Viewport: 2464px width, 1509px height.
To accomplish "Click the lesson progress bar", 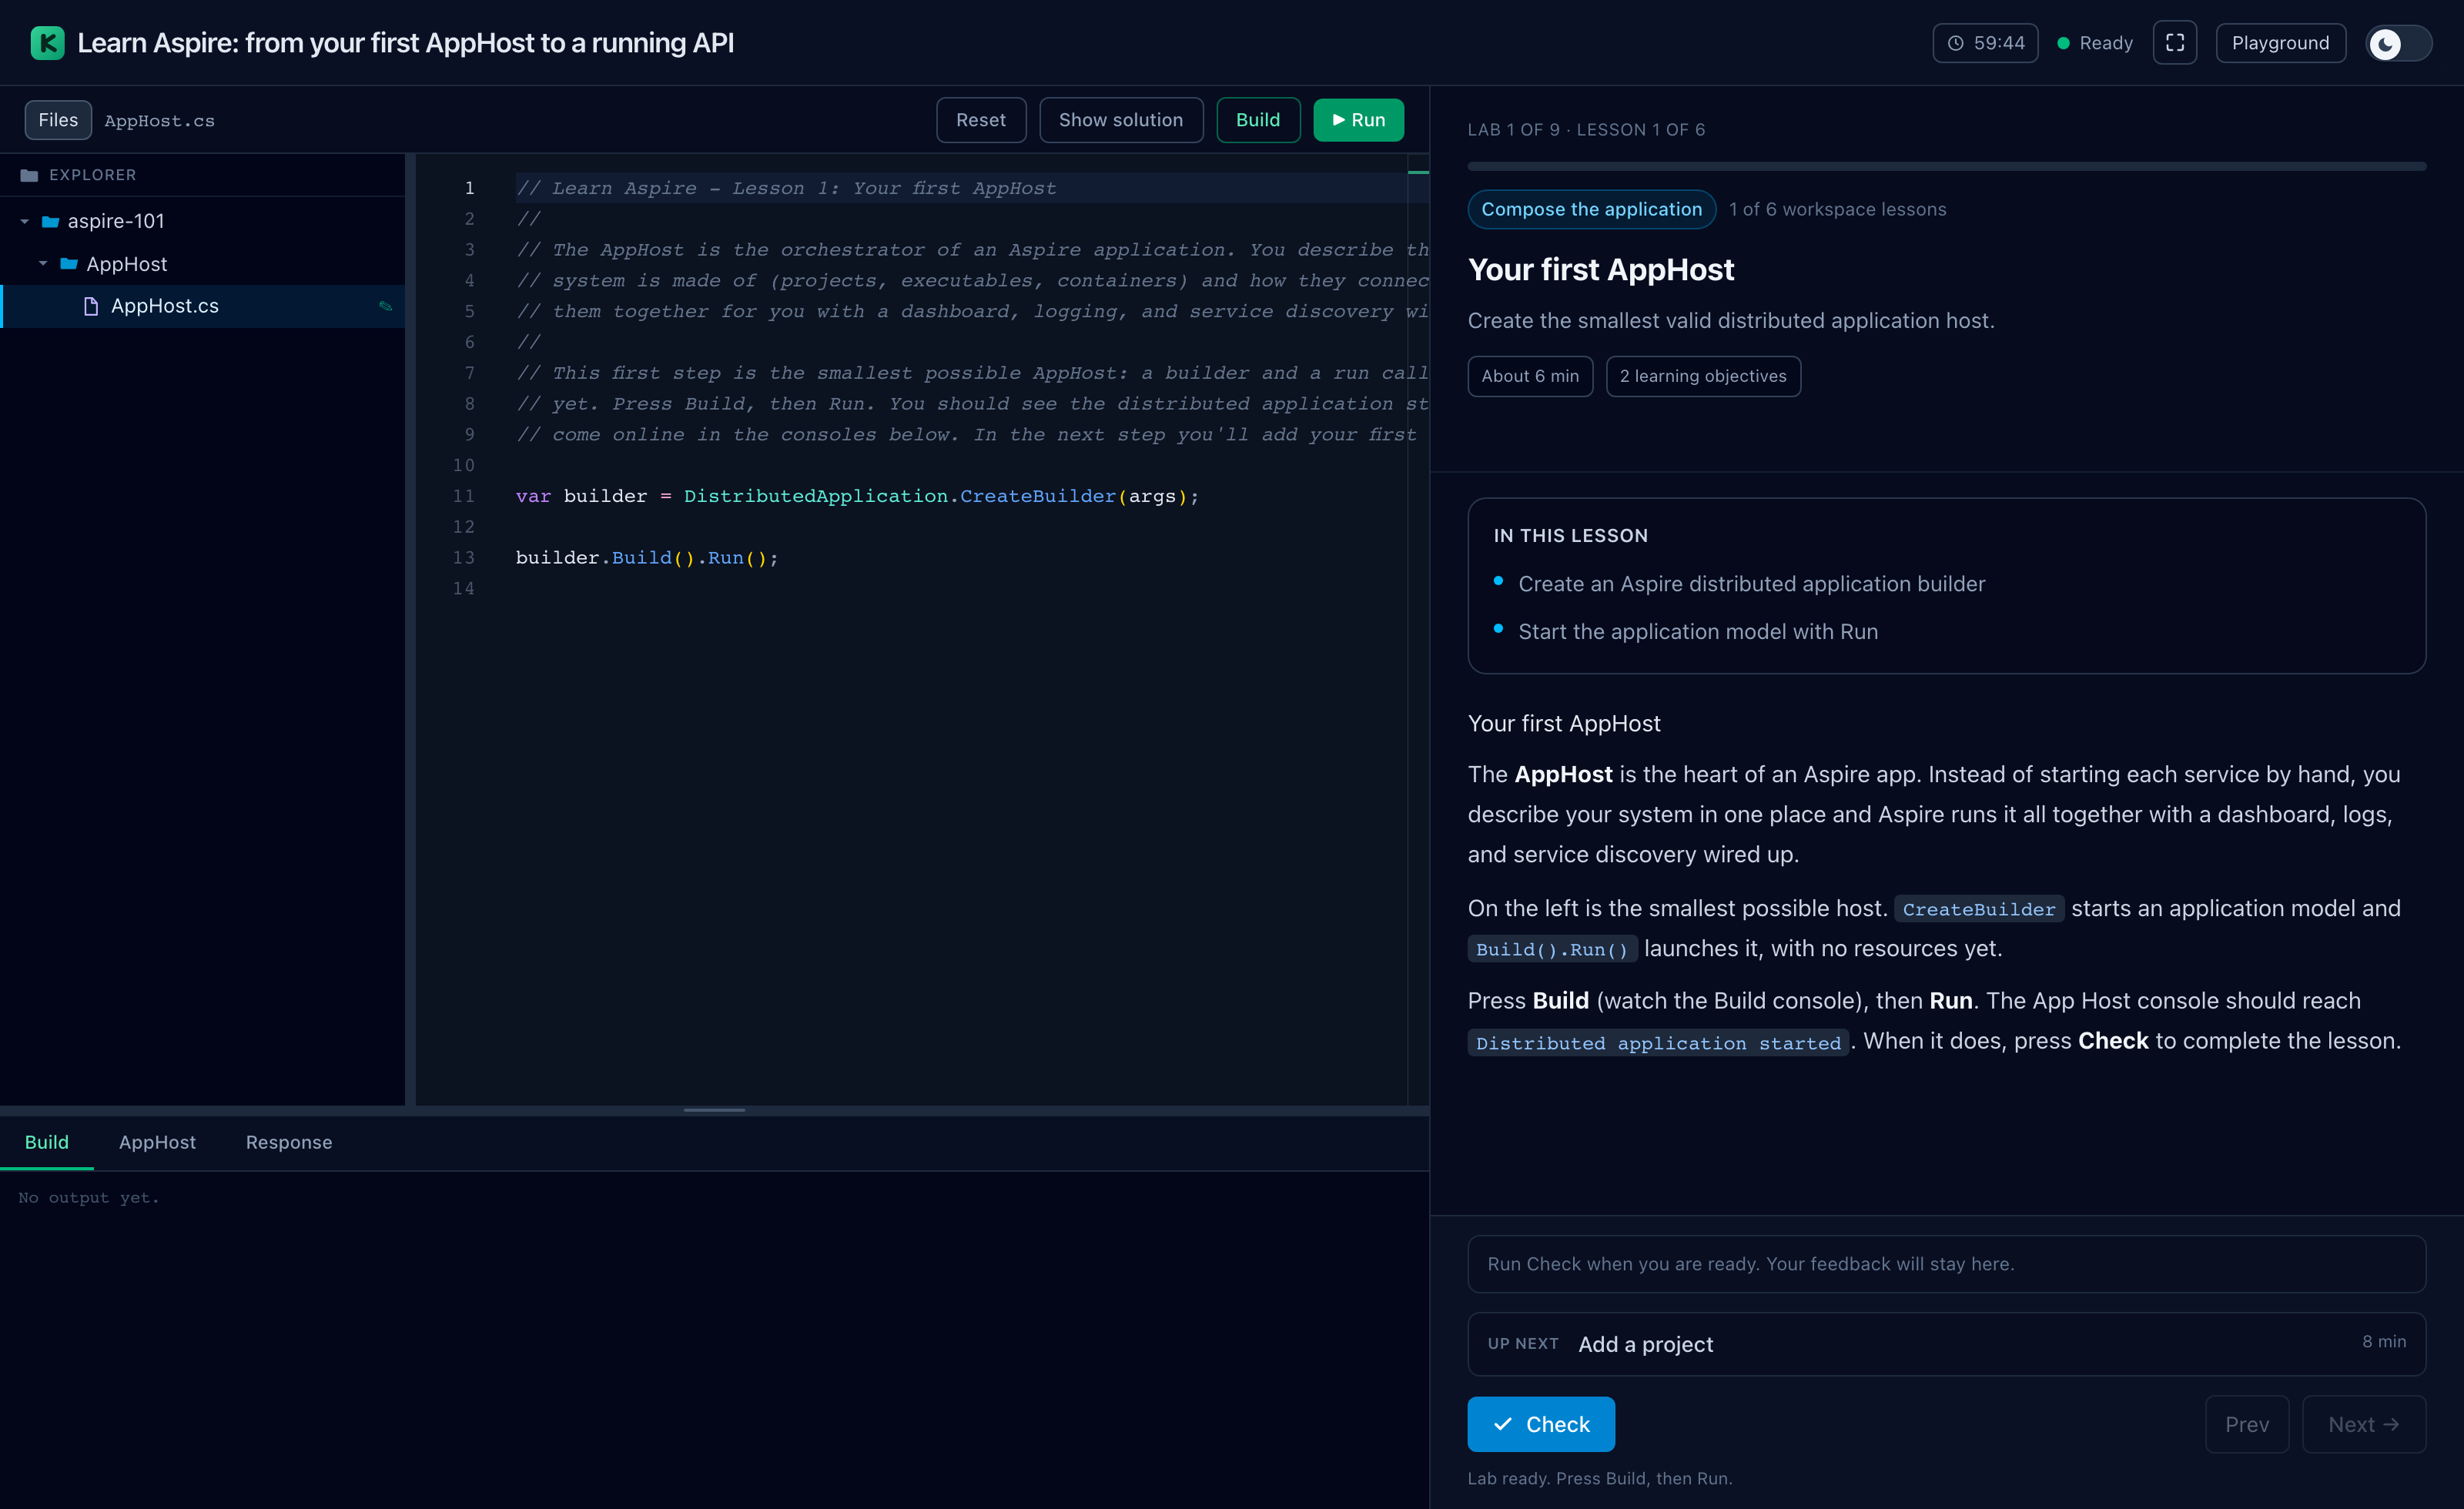I will [x=1946, y=166].
